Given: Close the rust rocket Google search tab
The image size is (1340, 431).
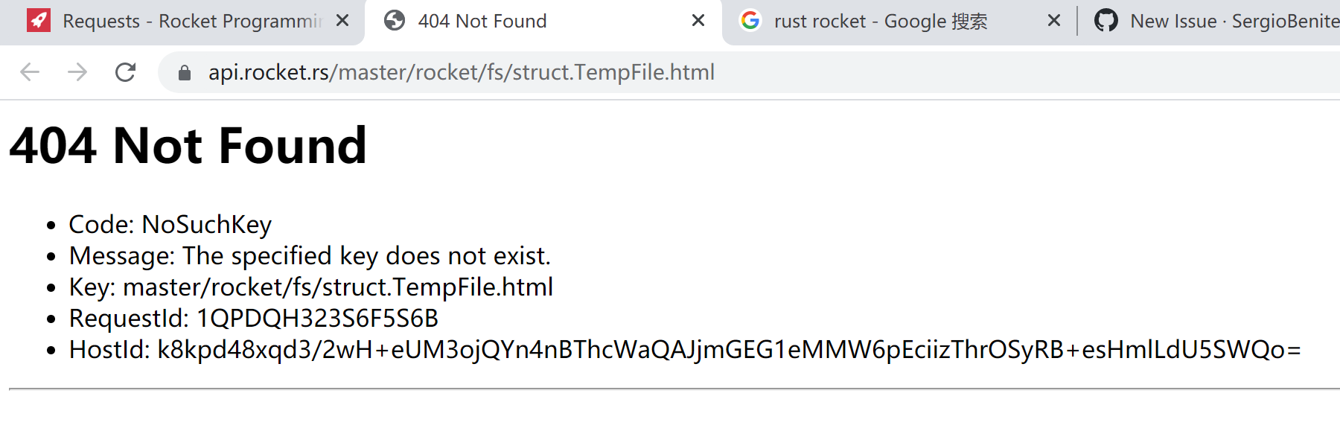Looking at the screenshot, I should tap(1054, 20).
